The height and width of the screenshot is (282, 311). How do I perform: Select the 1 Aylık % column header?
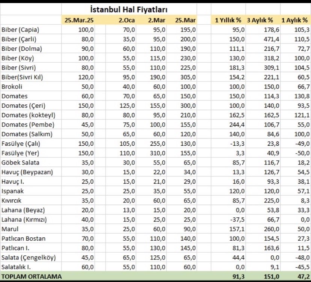click(294, 20)
